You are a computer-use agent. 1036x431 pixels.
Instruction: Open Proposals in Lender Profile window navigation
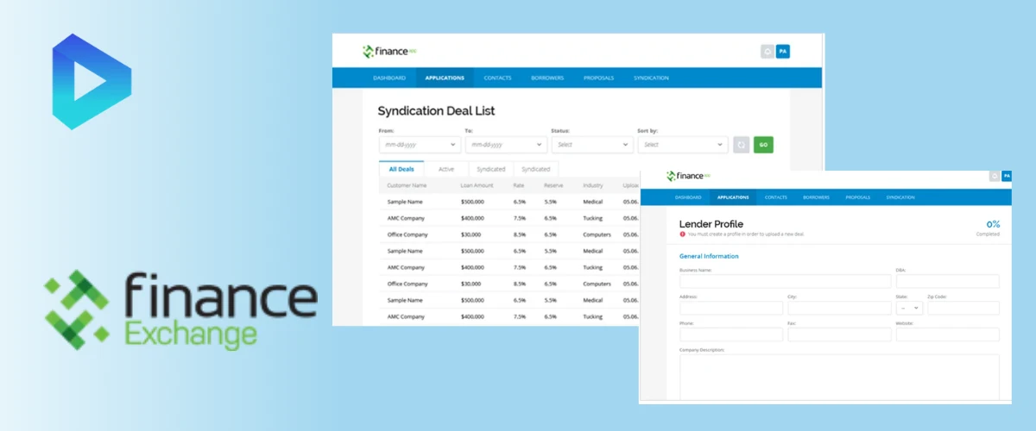click(x=857, y=197)
